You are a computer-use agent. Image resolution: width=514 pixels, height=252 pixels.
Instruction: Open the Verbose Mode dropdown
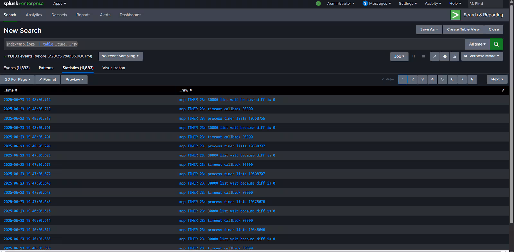(482, 56)
